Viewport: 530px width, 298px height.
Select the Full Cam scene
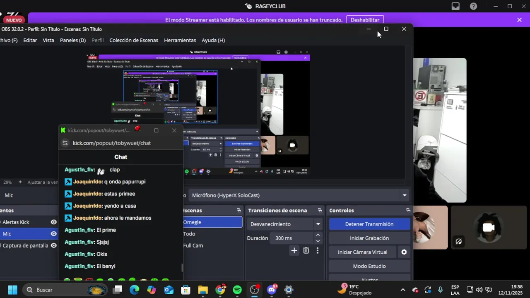[212, 245]
